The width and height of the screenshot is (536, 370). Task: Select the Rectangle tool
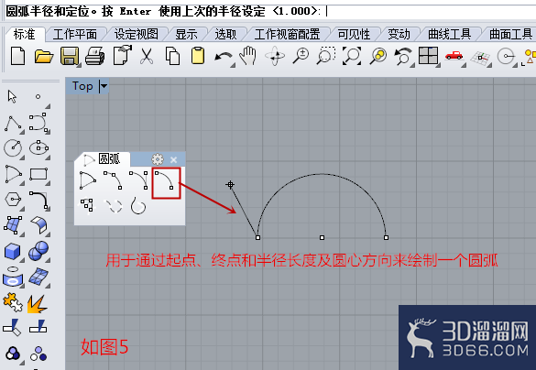[x=38, y=174]
